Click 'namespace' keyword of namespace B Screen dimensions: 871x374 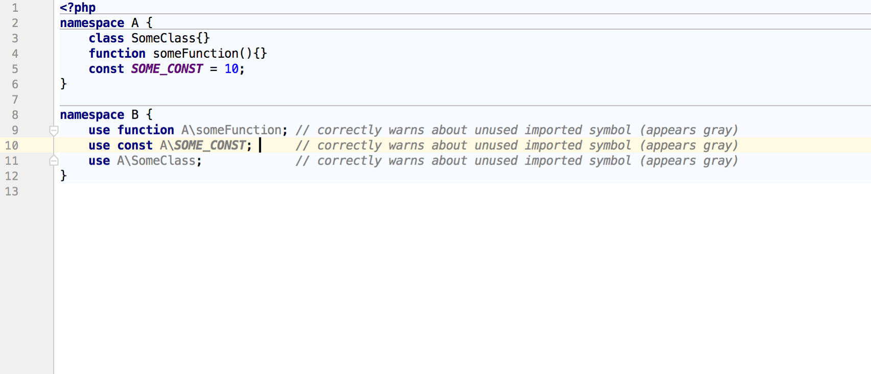click(x=92, y=115)
